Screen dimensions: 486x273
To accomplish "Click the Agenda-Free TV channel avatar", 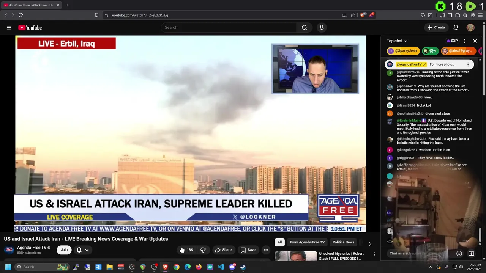I will coord(9,250).
